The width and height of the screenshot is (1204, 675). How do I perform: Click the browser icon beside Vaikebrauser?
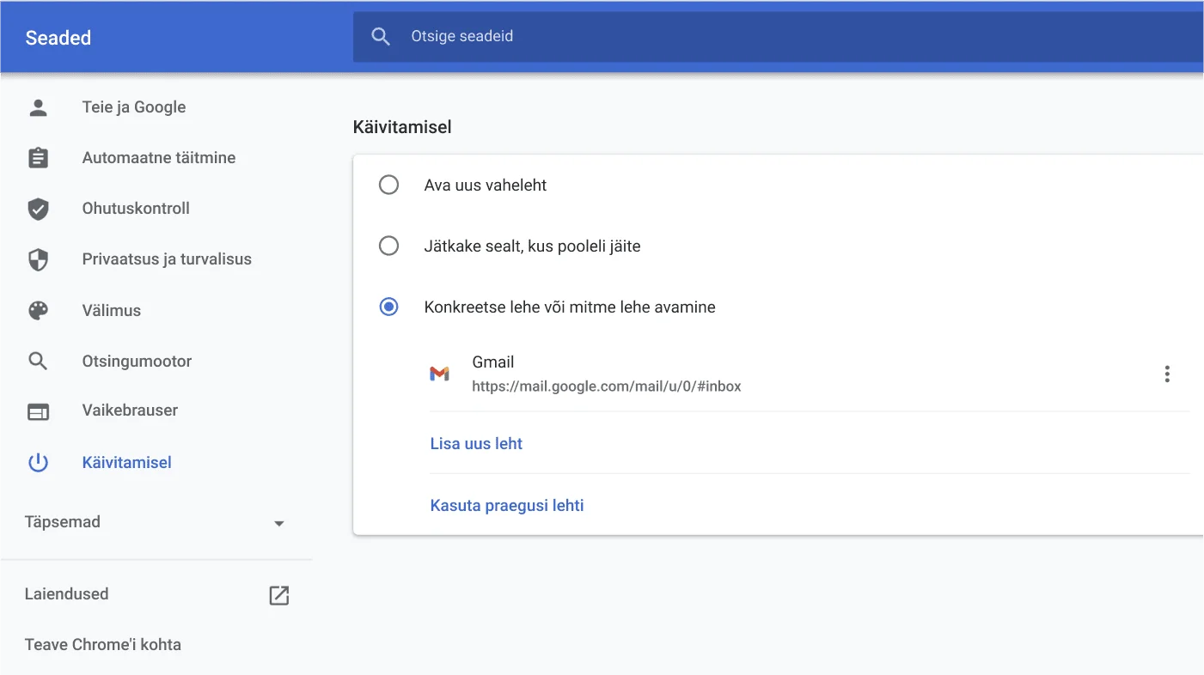[x=38, y=411]
